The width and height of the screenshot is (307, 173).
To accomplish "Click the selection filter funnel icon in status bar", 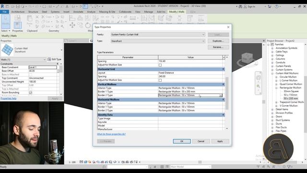I will click(x=289, y=167).
